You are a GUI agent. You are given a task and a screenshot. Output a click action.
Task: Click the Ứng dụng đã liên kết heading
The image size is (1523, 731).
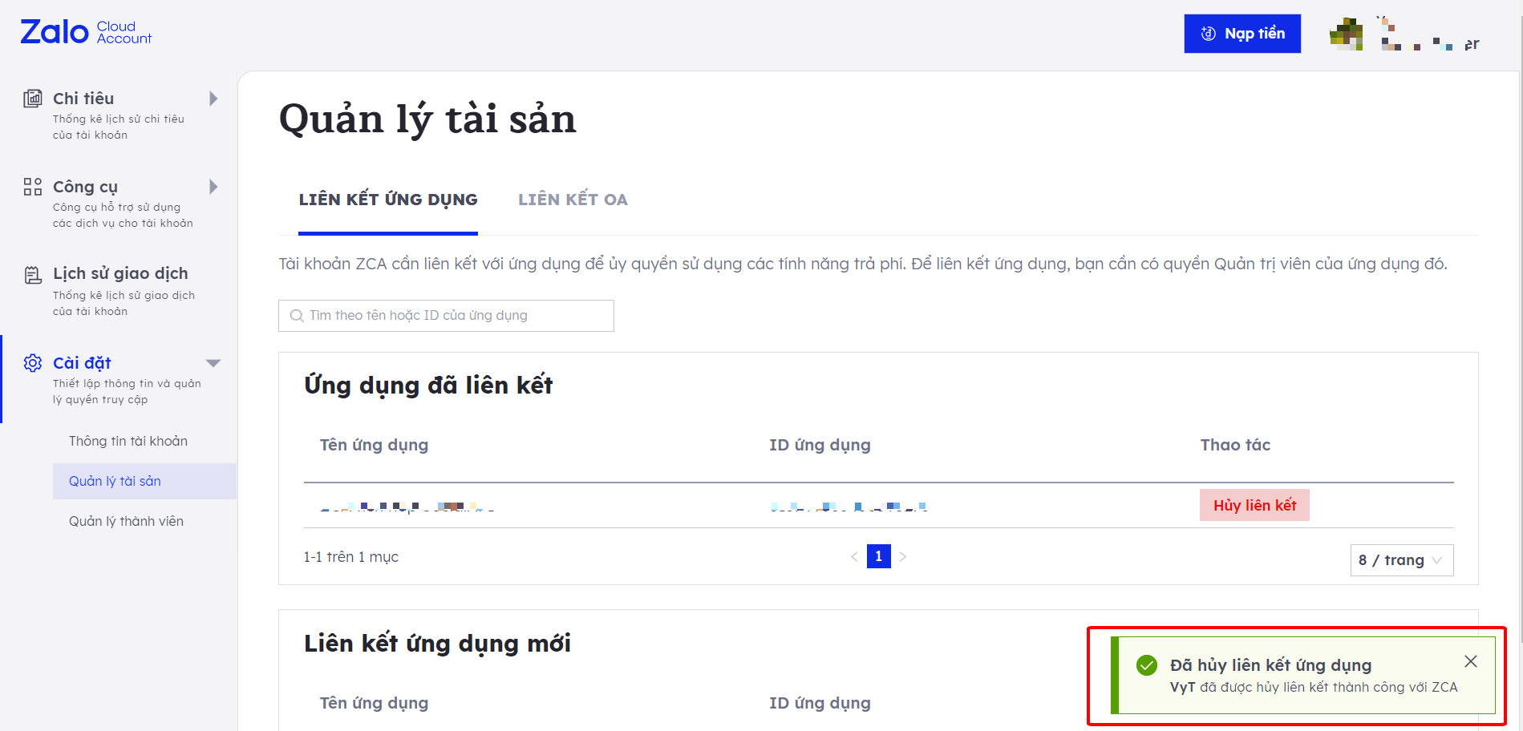(428, 386)
